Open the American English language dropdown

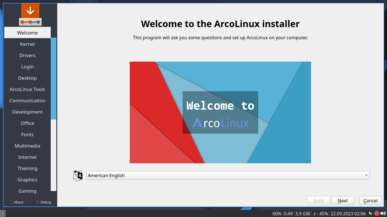point(228,175)
